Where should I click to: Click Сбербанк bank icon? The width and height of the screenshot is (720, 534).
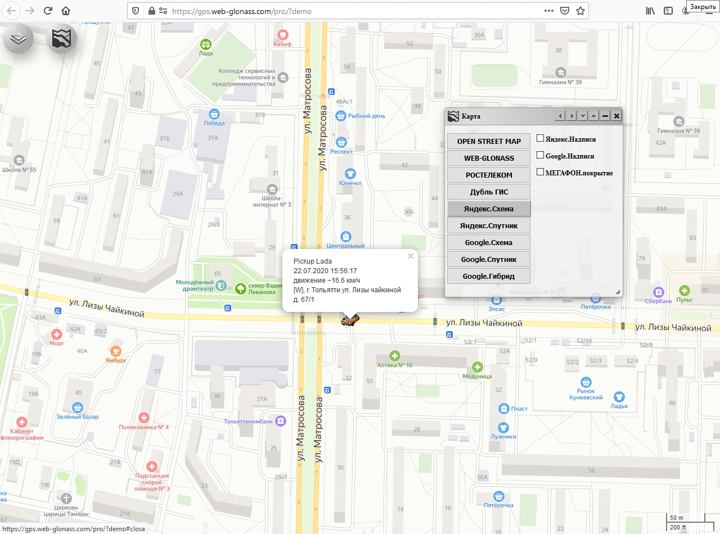tap(658, 292)
